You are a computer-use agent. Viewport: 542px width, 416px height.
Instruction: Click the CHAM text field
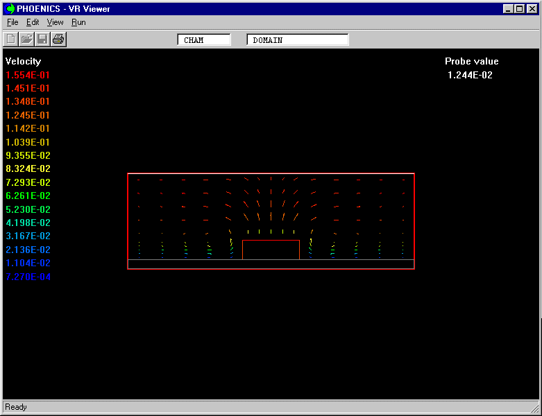click(x=204, y=40)
